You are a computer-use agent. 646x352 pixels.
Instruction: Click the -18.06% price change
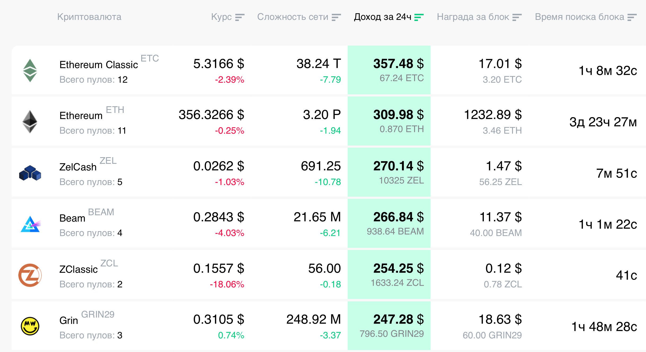pyautogui.click(x=227, y=284)
